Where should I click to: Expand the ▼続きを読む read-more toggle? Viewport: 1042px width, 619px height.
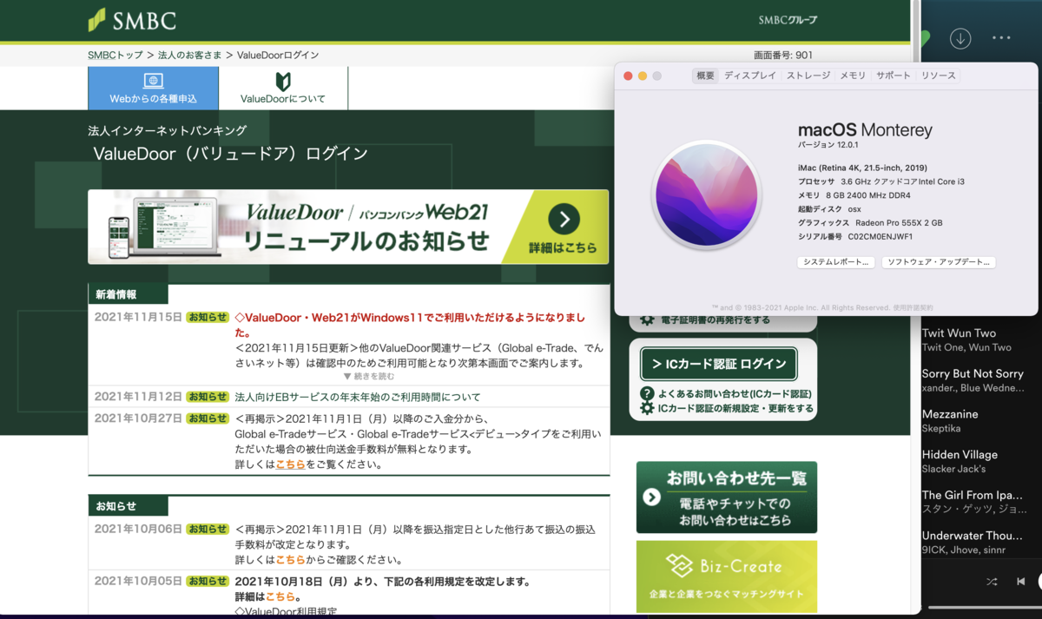tap(369, 377)
